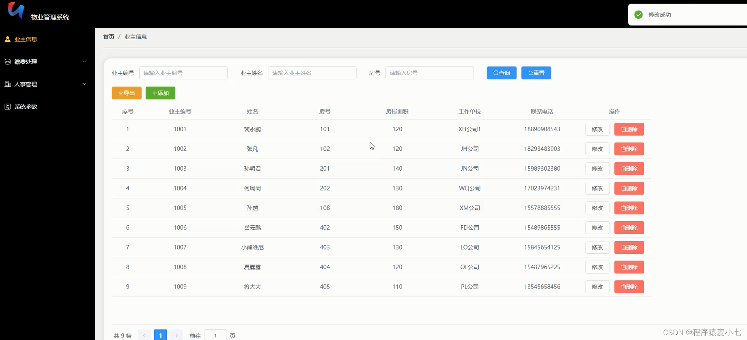Go to next page arrow
The image size is (747, 340).
pyautogui.click(x=177, y=336)
